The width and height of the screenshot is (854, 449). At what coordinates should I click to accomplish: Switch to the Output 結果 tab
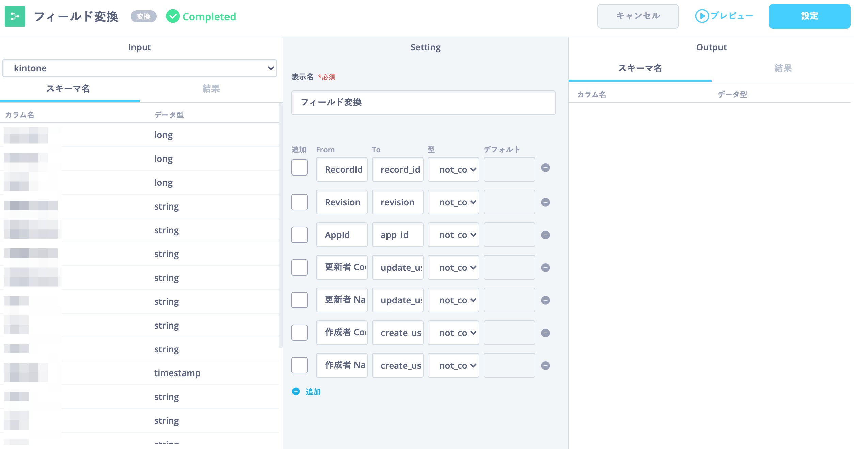pos(783,68)
